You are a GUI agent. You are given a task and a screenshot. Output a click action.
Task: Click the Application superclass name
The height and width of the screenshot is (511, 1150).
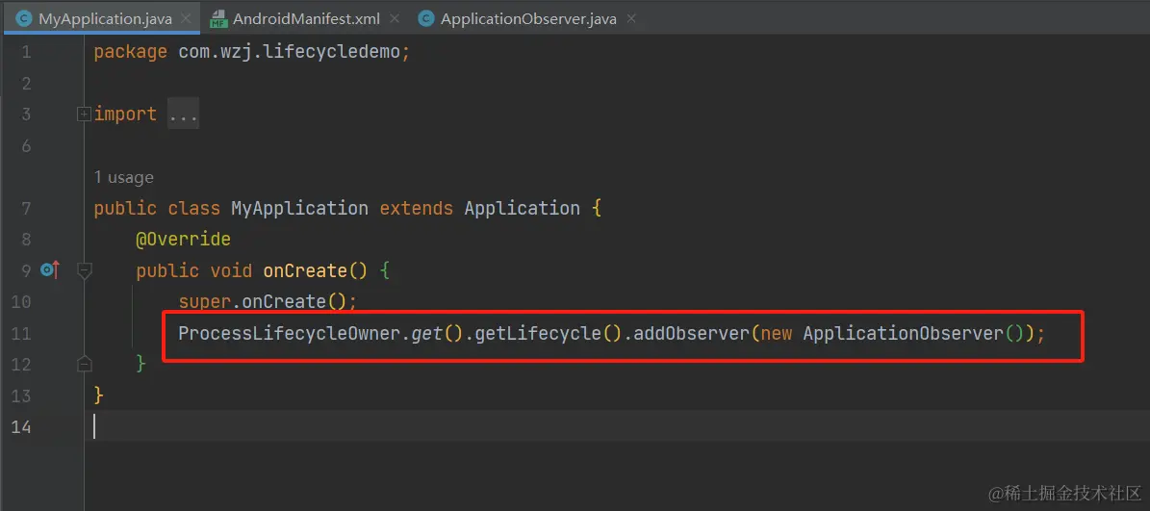(x=523, y=208)
